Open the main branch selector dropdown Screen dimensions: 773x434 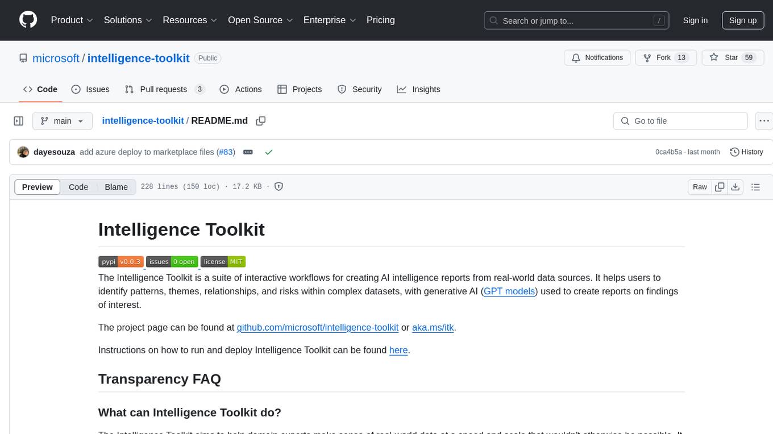(x=62, y=121)
